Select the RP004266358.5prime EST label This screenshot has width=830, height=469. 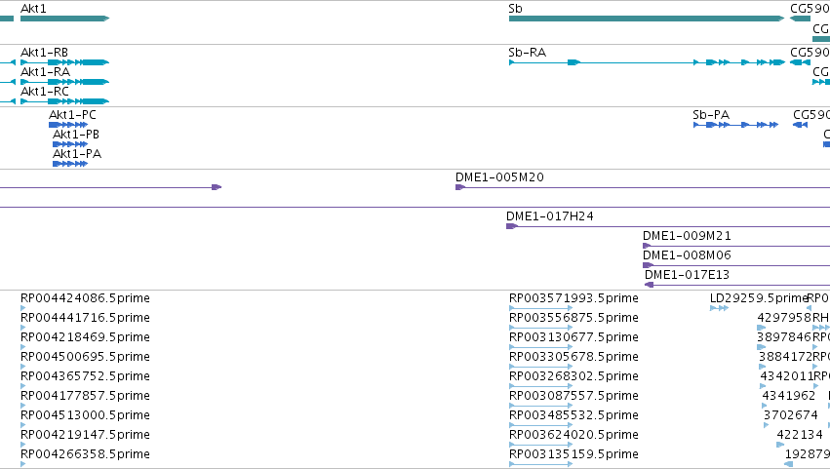click(85, 454)
